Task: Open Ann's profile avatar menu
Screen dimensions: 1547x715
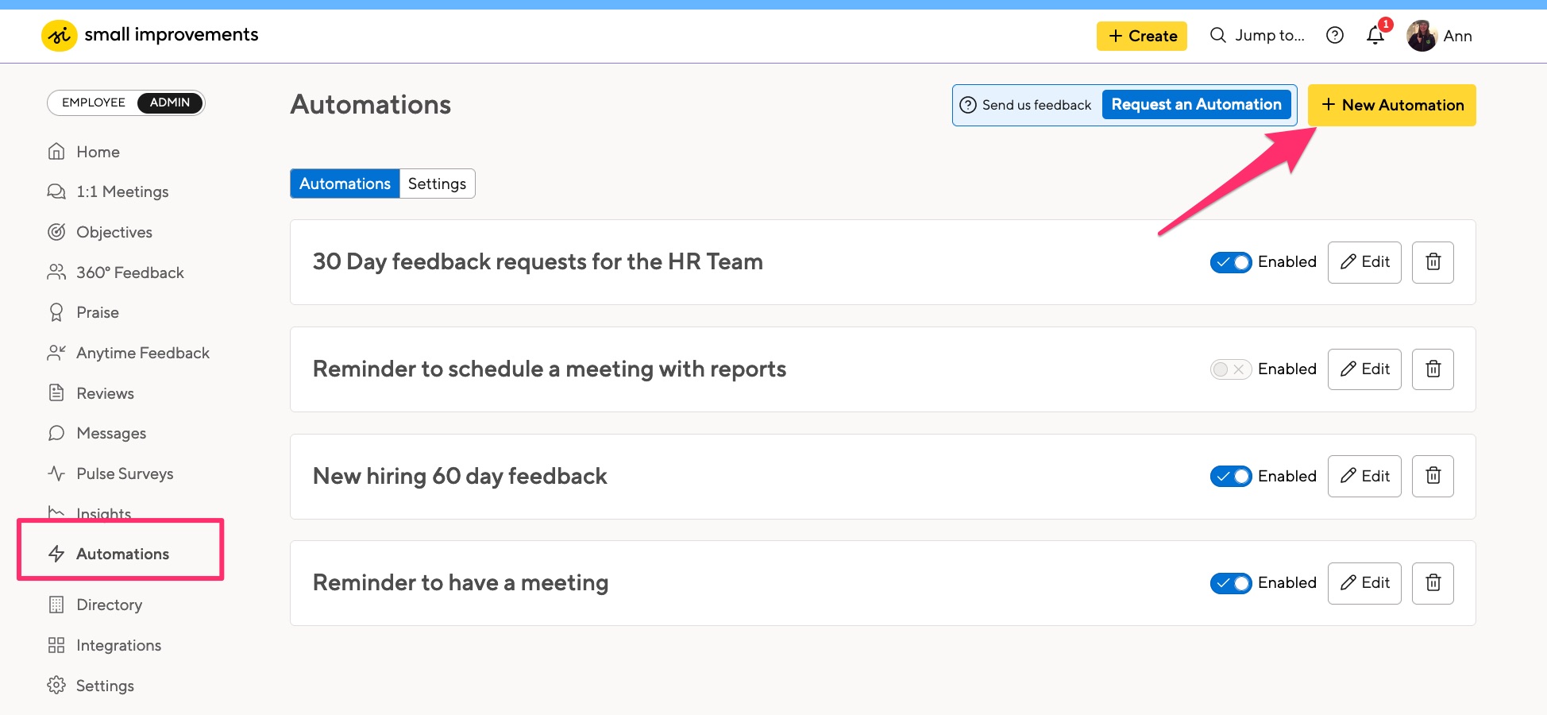Action: (1423, 36)
